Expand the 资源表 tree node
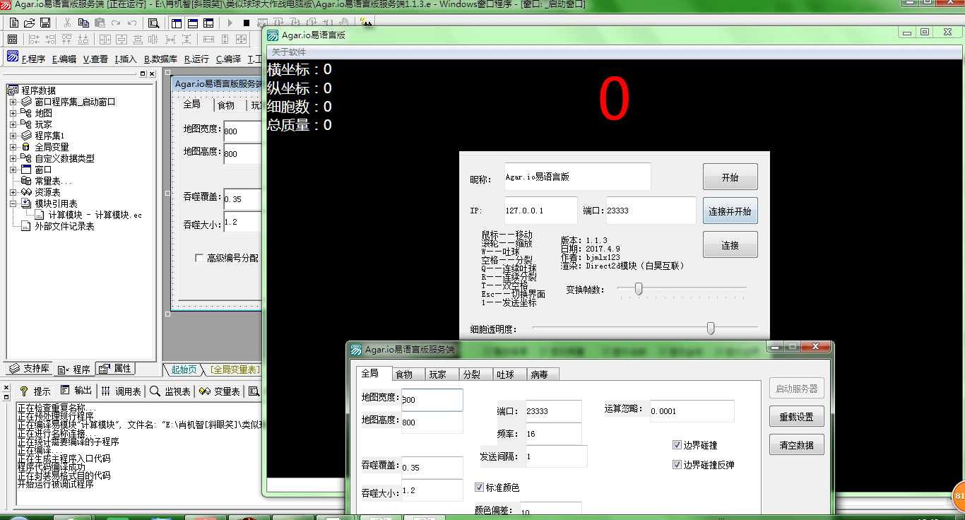 pos(13,192)
